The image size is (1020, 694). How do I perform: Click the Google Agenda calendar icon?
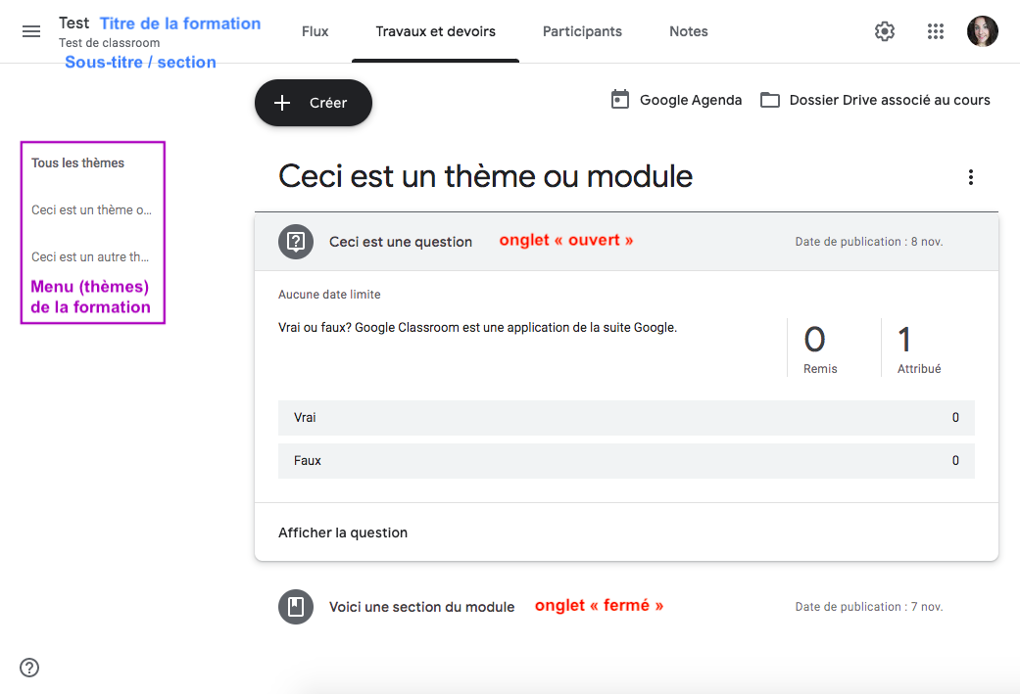coord(620,100)
